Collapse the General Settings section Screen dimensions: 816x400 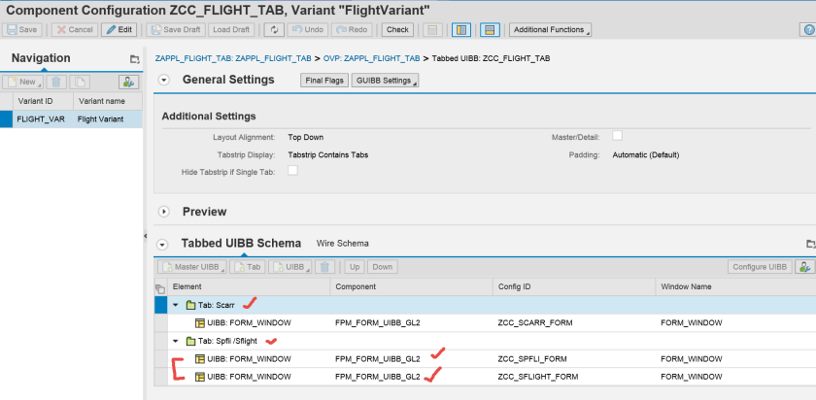[x=164, y=81]
